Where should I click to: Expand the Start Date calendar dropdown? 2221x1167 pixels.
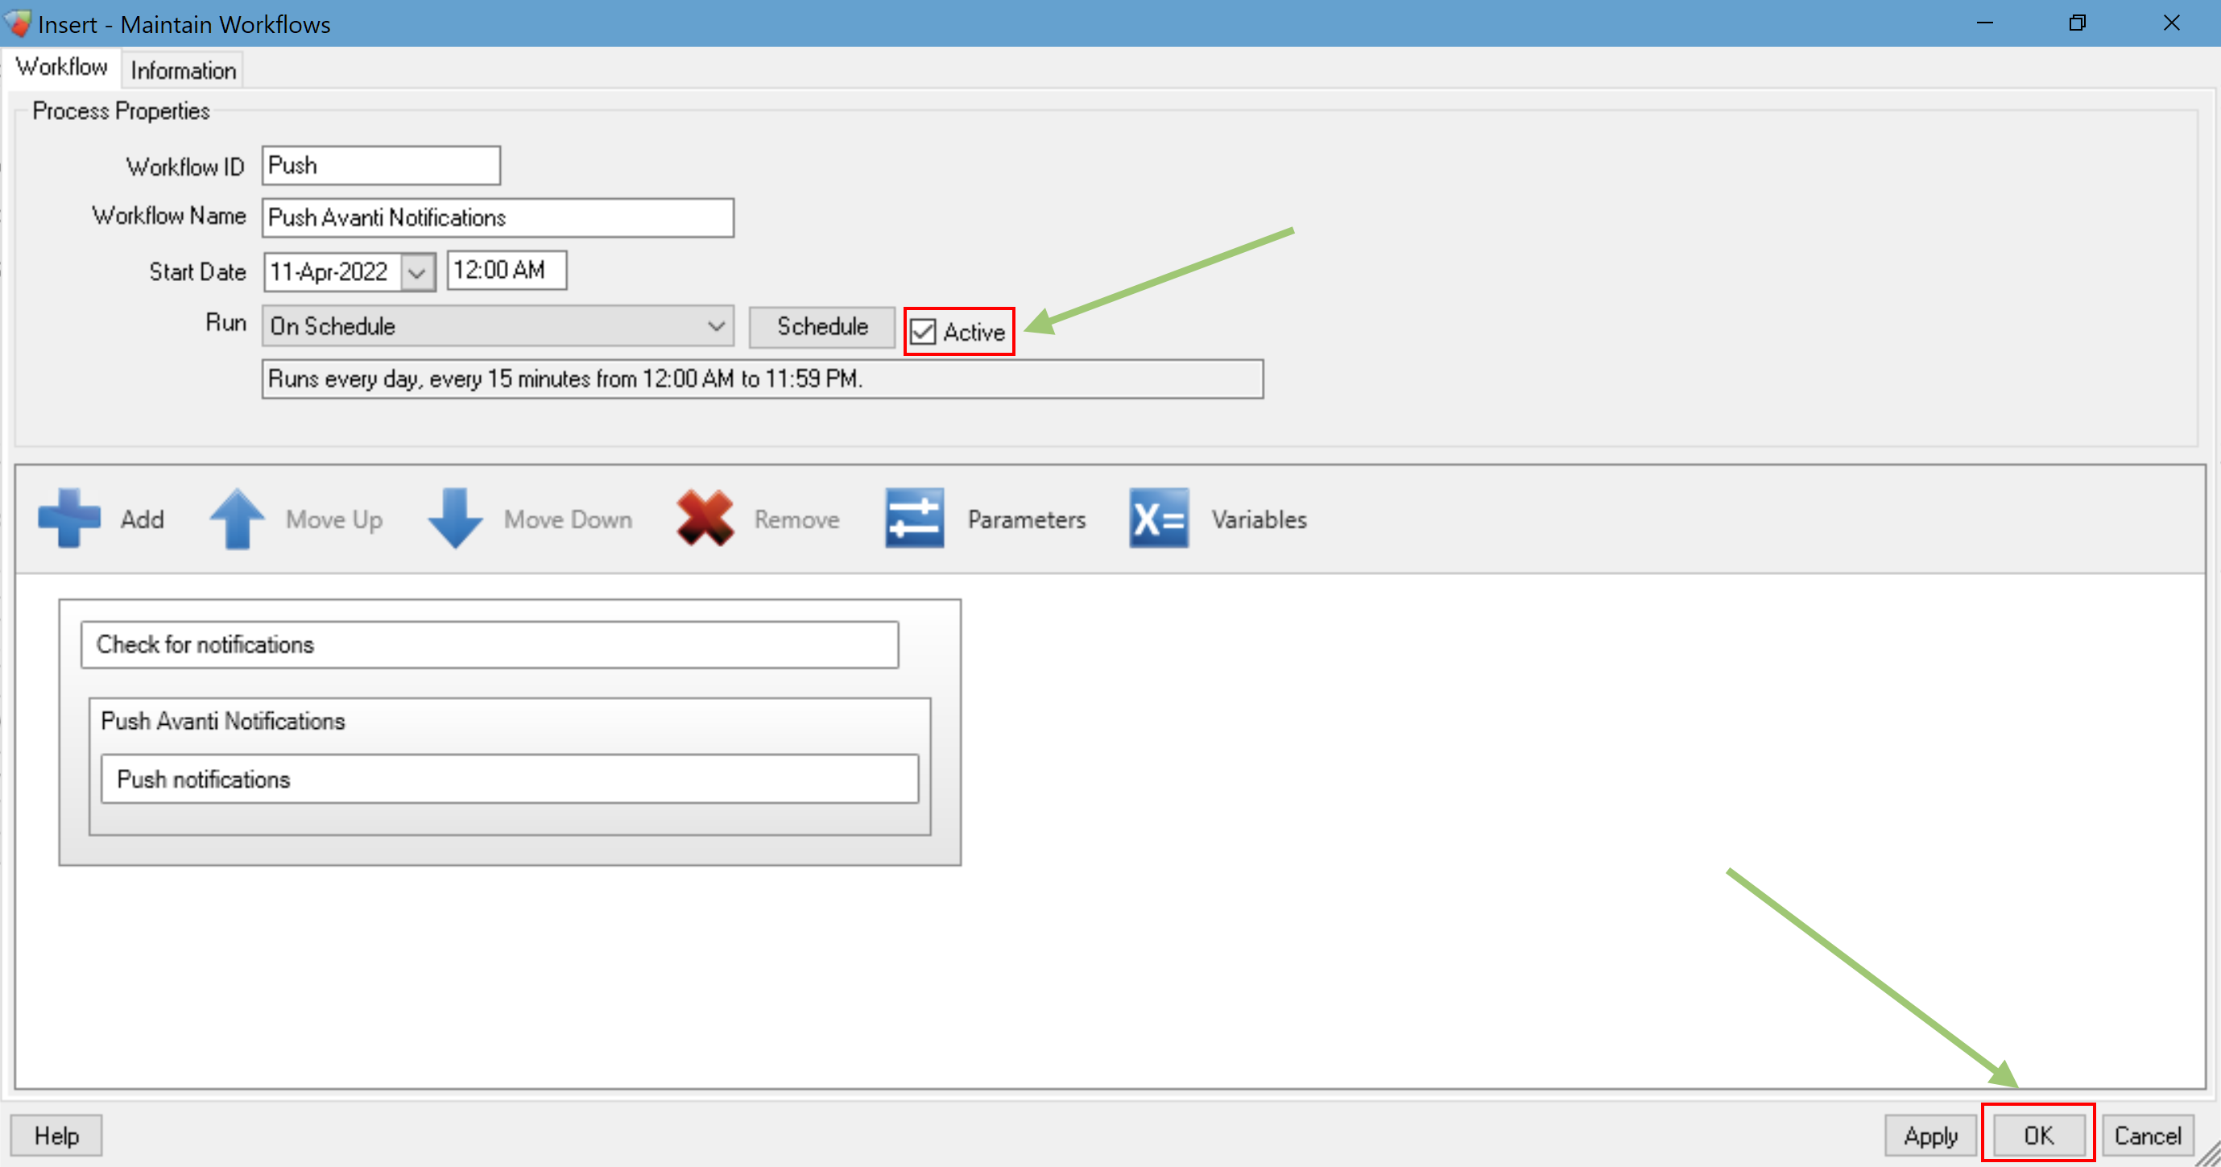(417, 272)
